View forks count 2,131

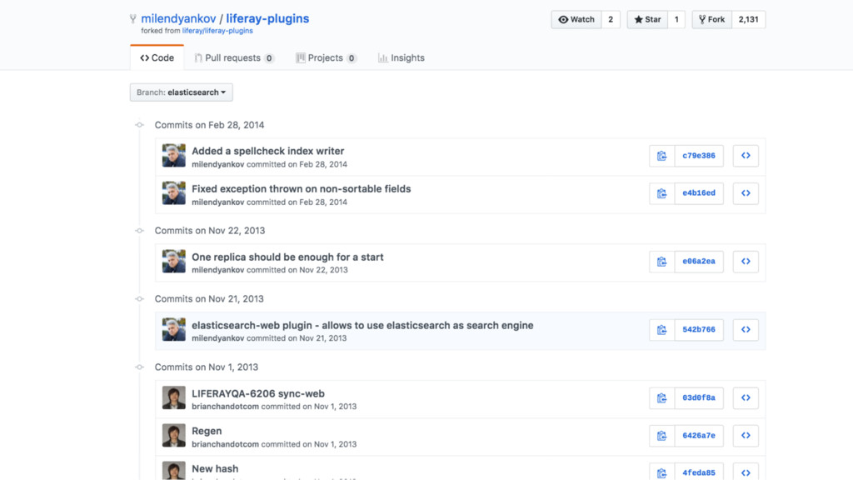click(x=749, y=20)
